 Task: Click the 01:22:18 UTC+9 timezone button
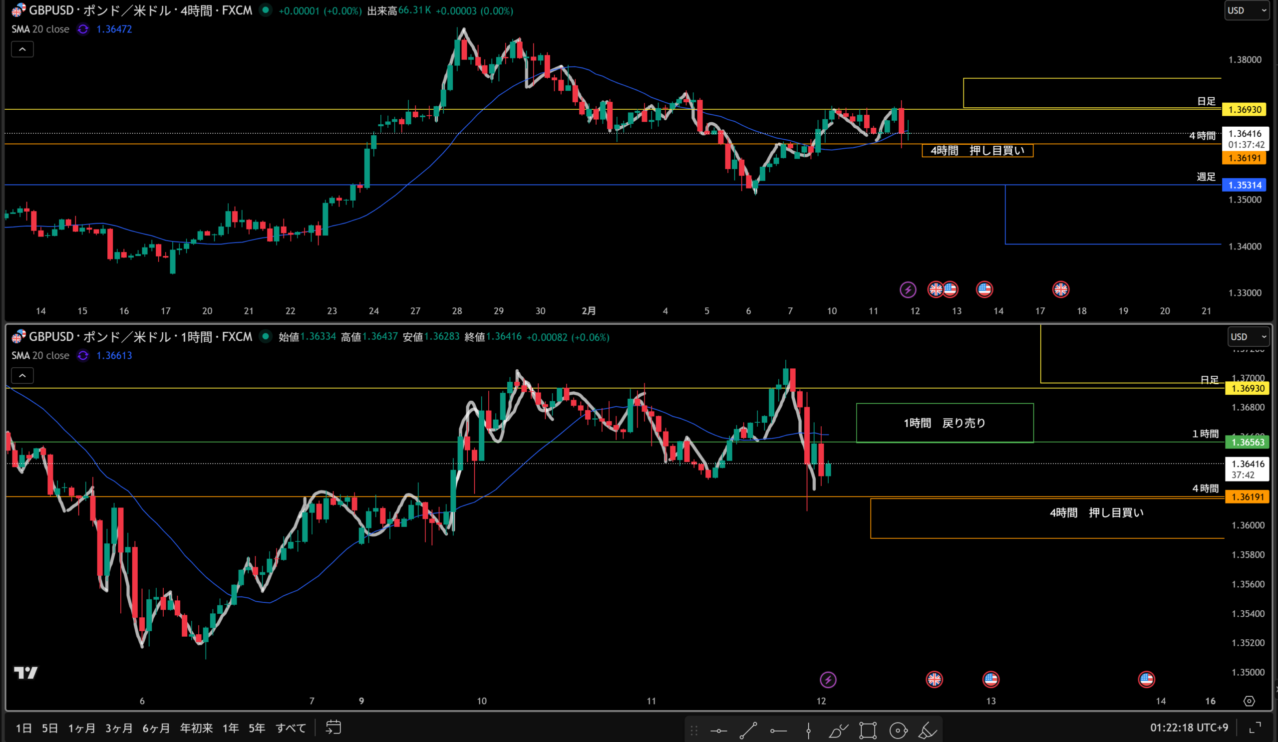tap(1189, 728)
